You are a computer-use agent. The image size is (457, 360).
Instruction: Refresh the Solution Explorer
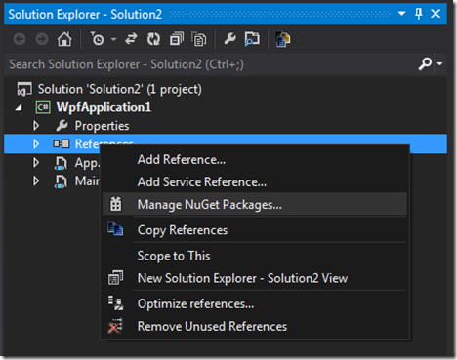[x=153, y=39]
